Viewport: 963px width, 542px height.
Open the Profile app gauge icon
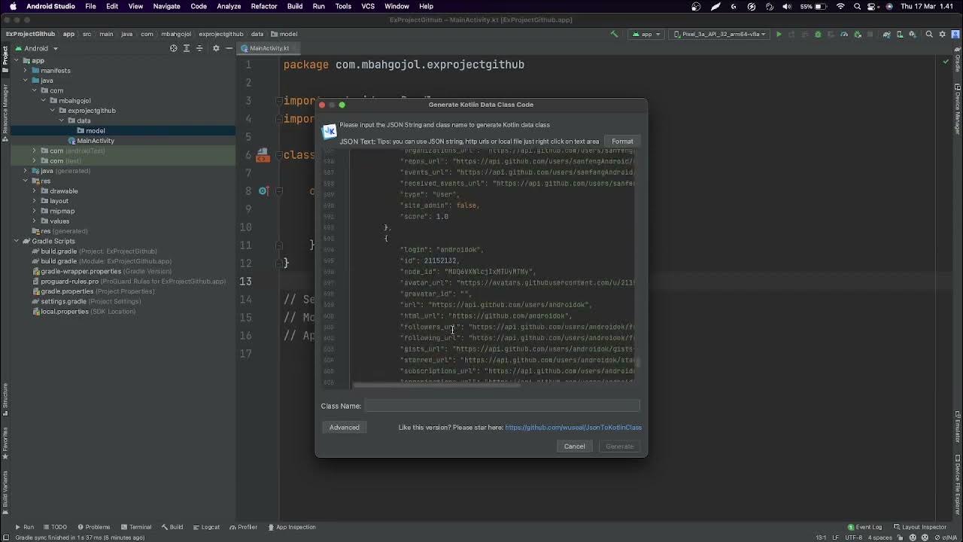pyautogui.click(x=844, y=34)
